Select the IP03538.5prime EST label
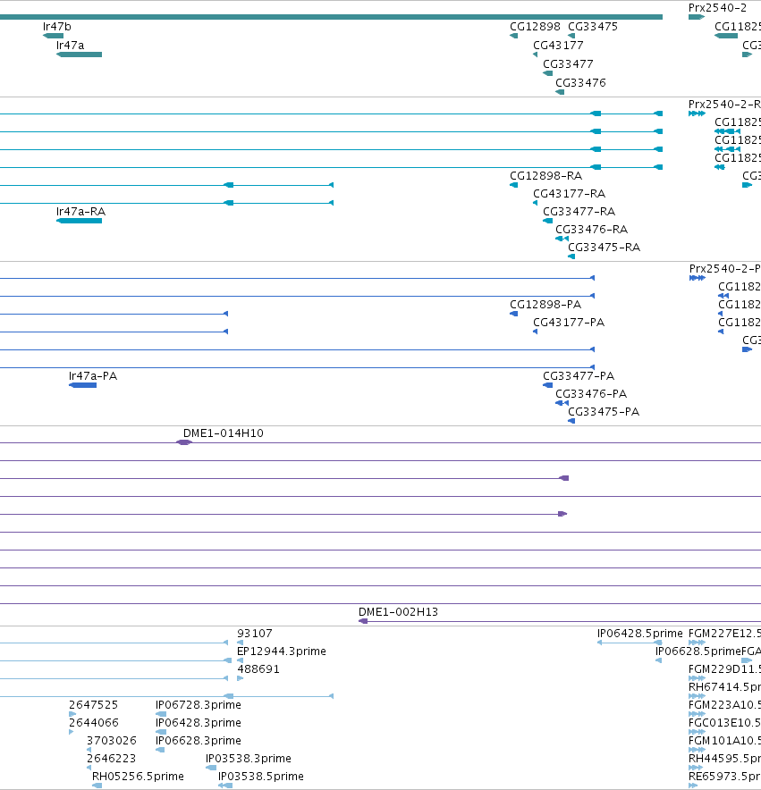 click(261, 777)
